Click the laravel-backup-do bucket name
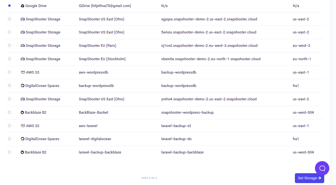 pos(176,139)
